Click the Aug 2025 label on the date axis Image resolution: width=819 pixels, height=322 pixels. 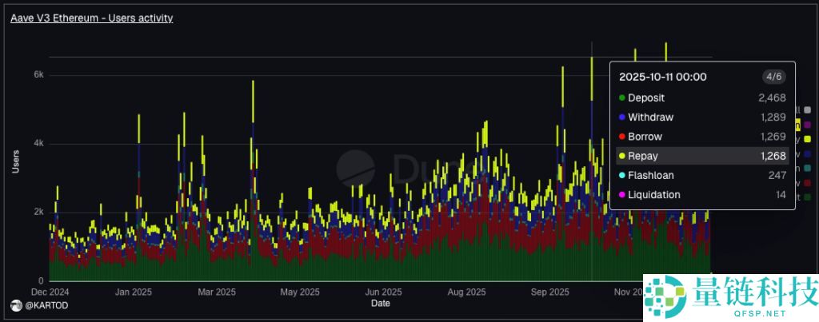point(466,292)
